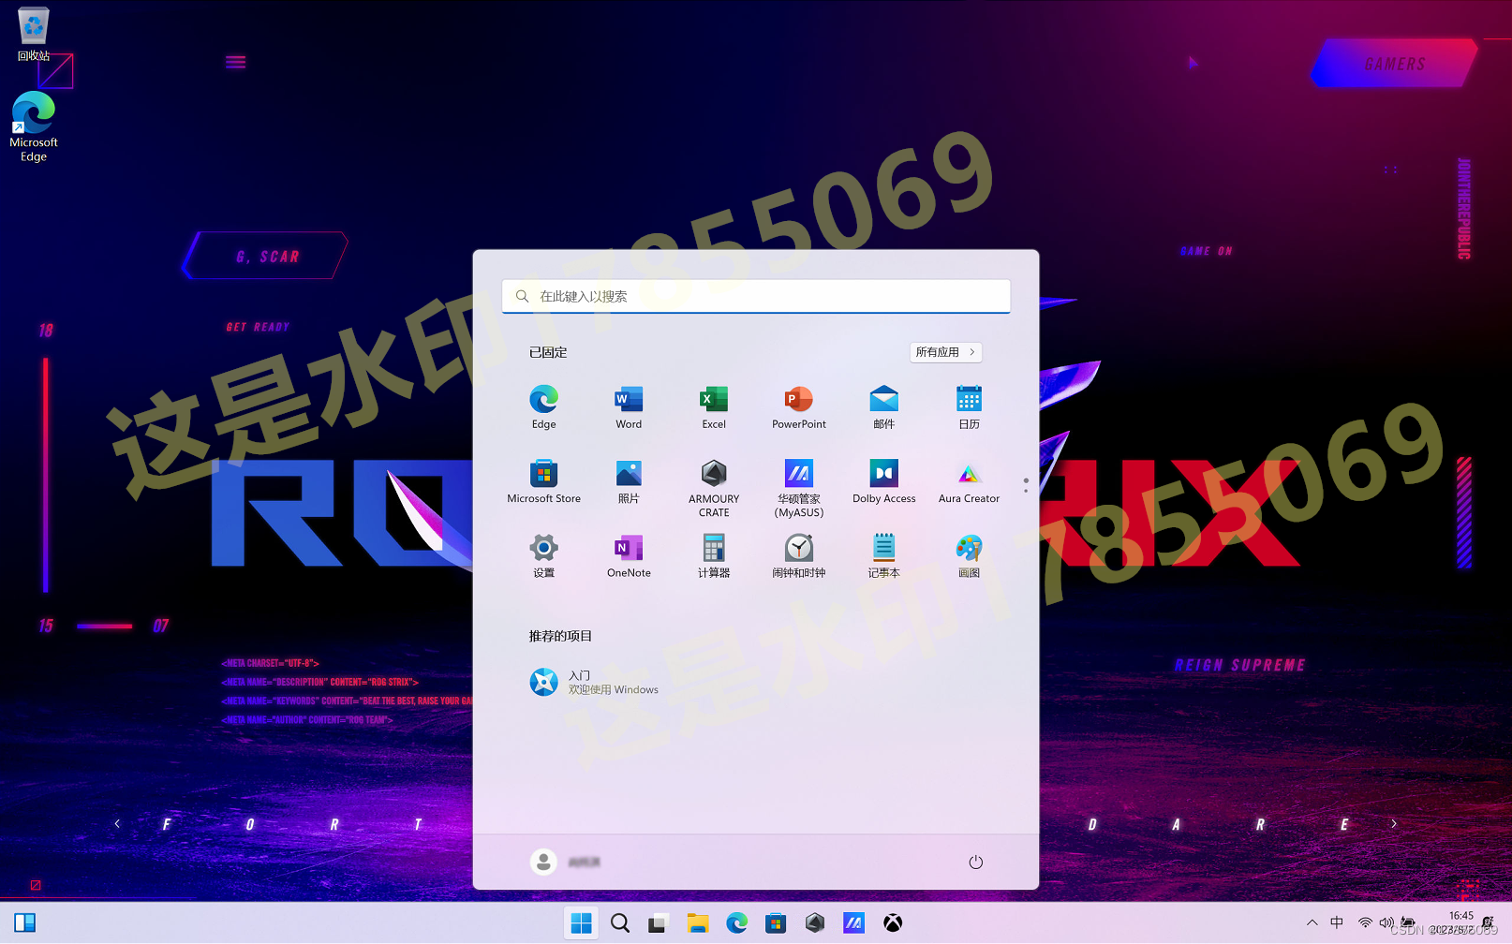Image resolution: width=1512 pixels, height=944 pixels.
Task: Click the power button in Start menu
Action: click(x=975, y=862)
